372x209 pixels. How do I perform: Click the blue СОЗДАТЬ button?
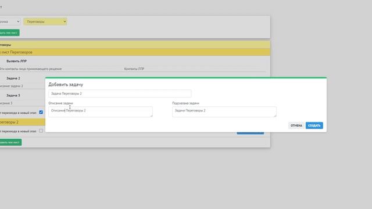[314, 125]
